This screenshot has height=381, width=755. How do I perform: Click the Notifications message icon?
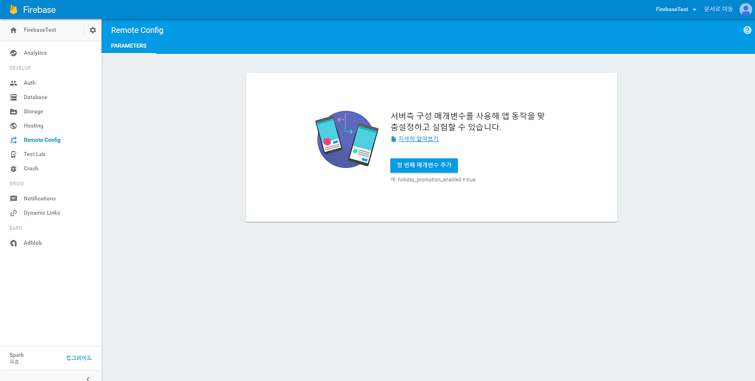coord(14,198)
